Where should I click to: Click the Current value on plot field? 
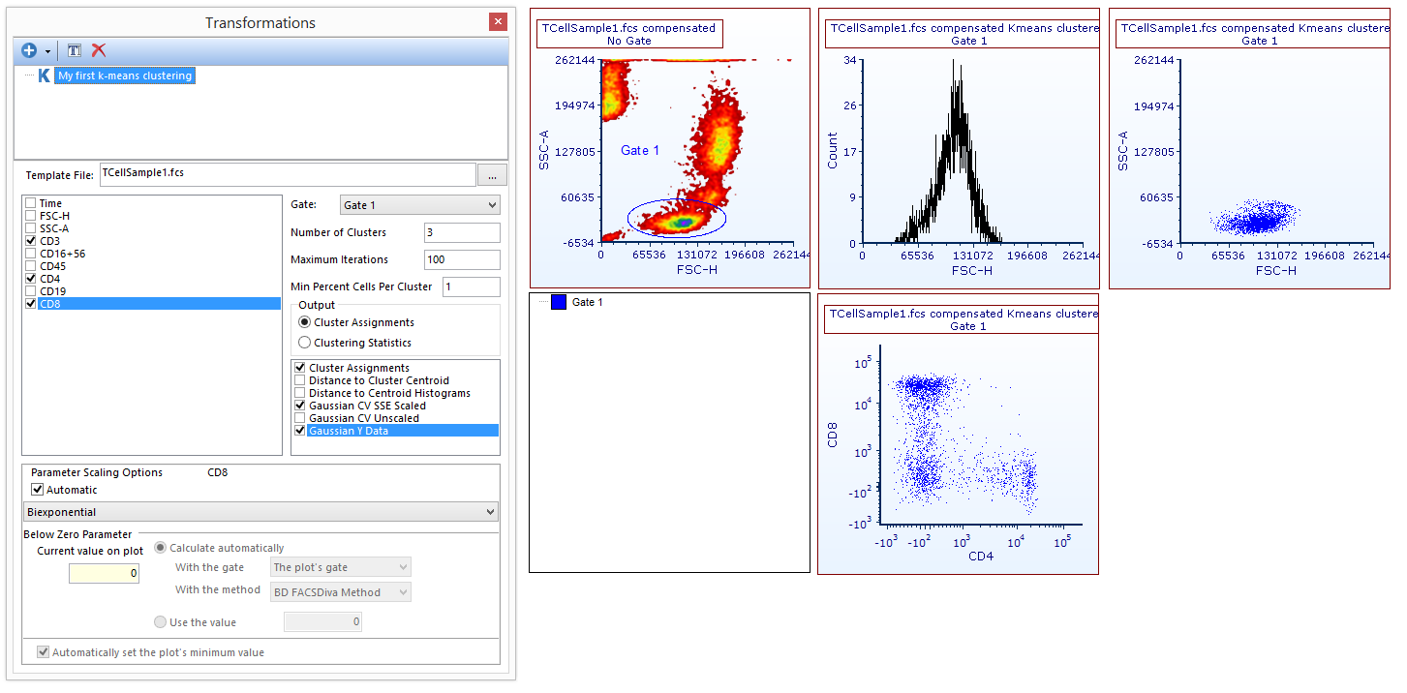click(105, 574)
